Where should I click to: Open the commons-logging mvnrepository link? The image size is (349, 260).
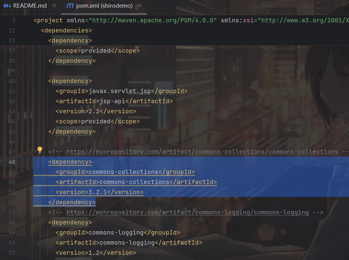(x=187, y=212)
